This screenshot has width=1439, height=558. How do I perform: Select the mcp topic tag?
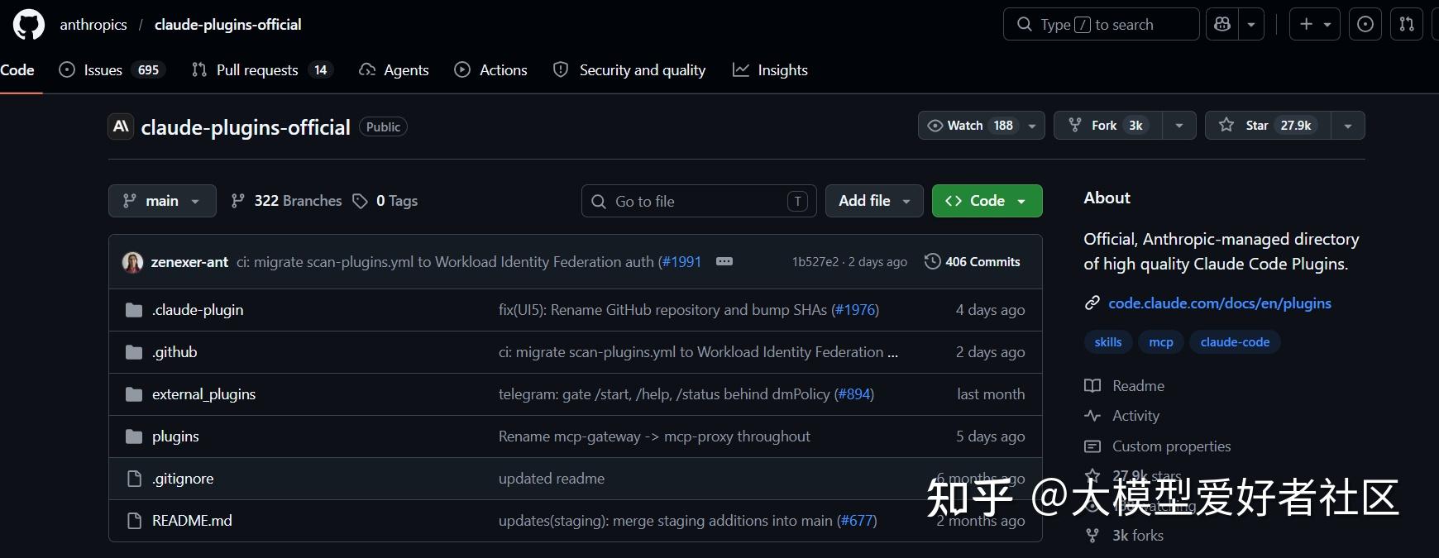[x=1161, y=342]
